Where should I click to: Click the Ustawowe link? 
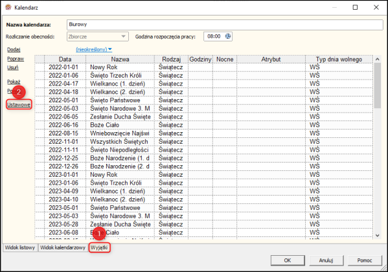(x=19, y=105)
